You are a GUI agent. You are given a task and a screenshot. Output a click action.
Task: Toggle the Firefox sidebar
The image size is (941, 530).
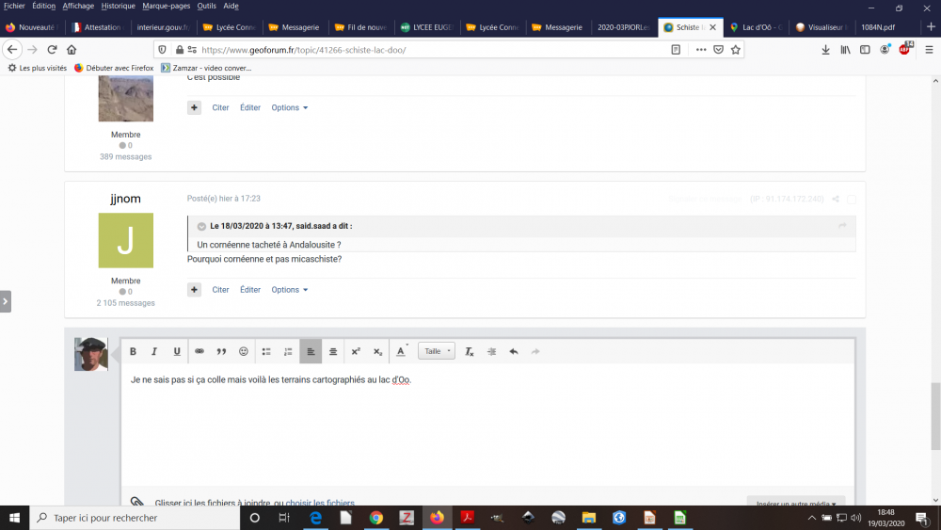(865, 50)
